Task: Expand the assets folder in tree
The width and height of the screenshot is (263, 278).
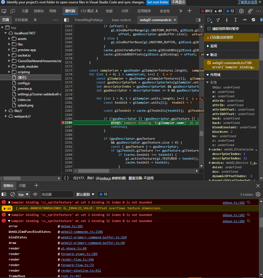Action: click(x=10, y=39)
